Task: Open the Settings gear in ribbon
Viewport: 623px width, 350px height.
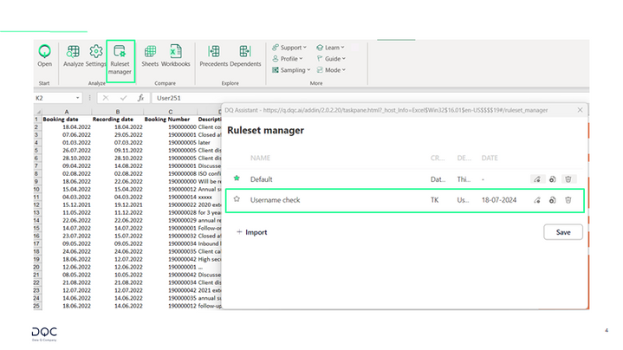Action: coord(96,55)
